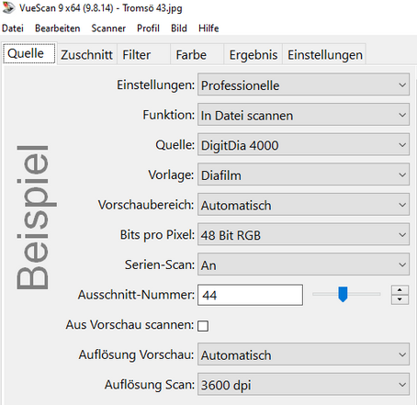Expand the Vorlage Diafilm dropdown
The width and height of the screenshot is (417, 405).
pos(303,174)
